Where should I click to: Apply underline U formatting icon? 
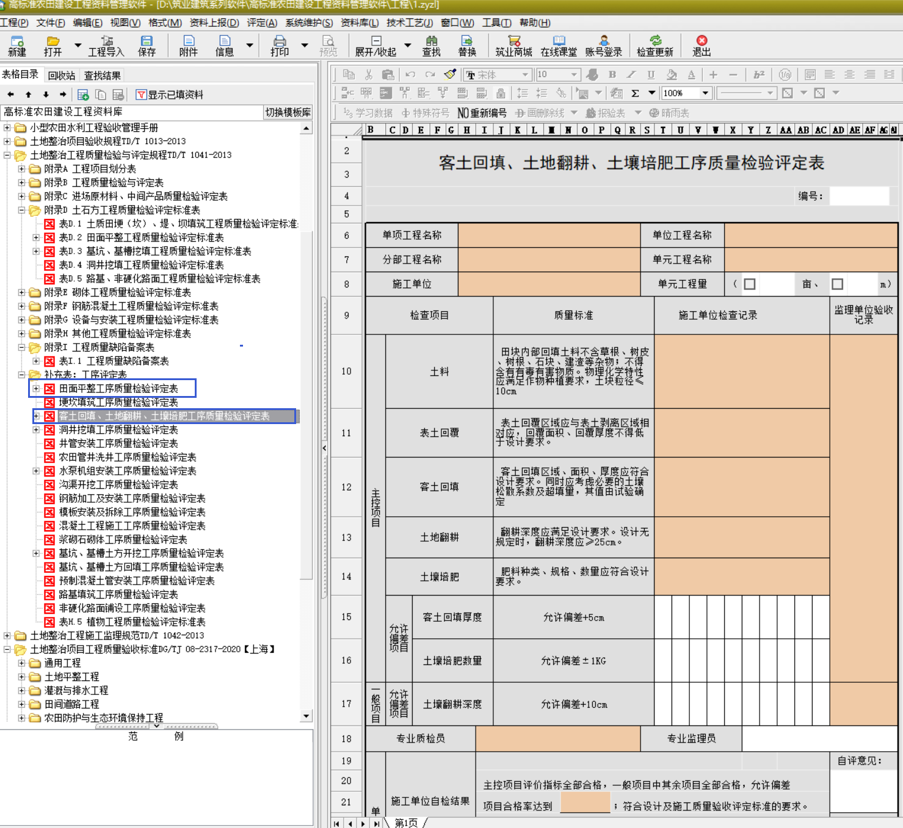click(x=651, y=74)
